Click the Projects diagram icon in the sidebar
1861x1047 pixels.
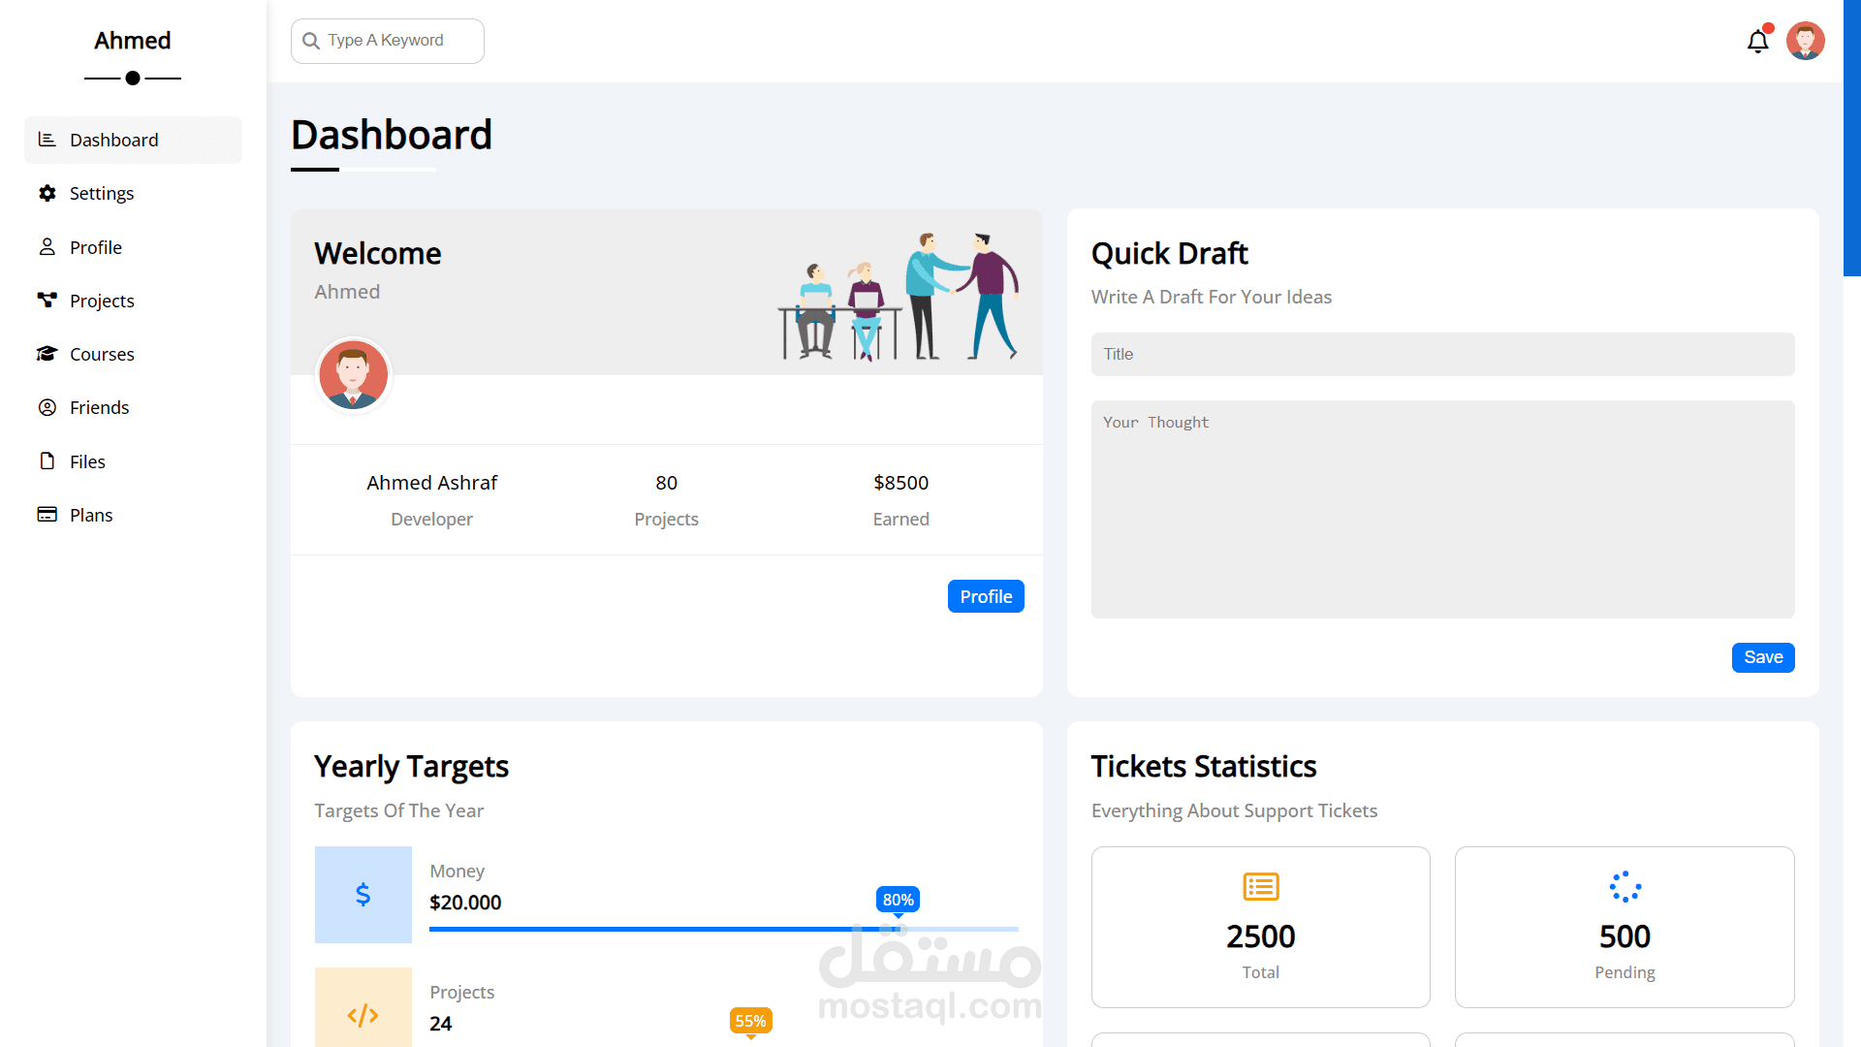pyautogui.click(x=47, y=301)
